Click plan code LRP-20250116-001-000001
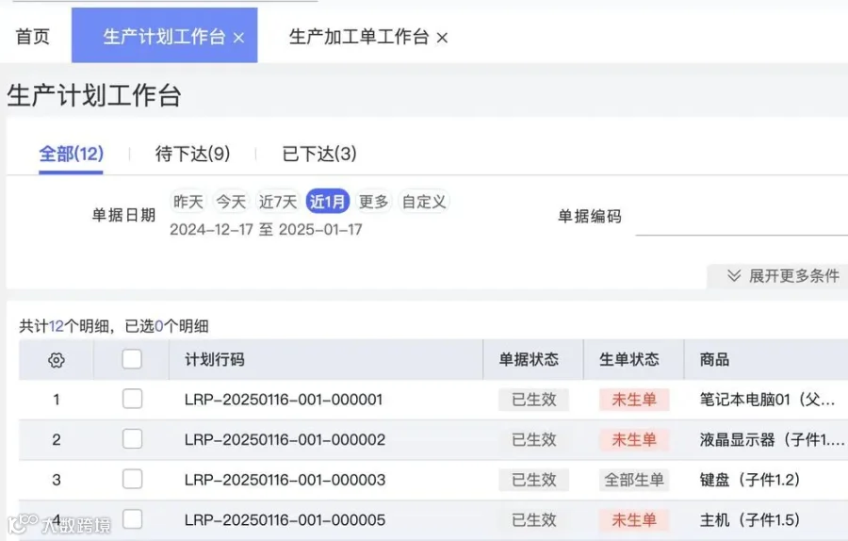The width and height of the screenshot is (848, 541). coord(284,400)
